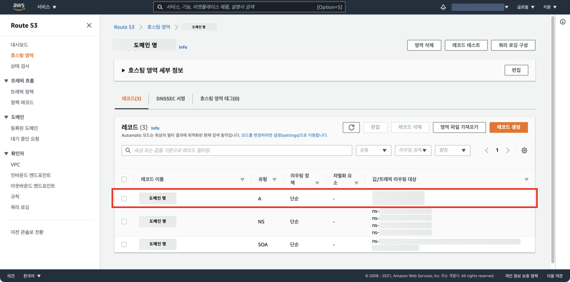Image resolution: width=570 pixels, height=282 pixels.
Task: Open 인바운드 엔드포인트 in the sidebar
Action: (31, 175)
